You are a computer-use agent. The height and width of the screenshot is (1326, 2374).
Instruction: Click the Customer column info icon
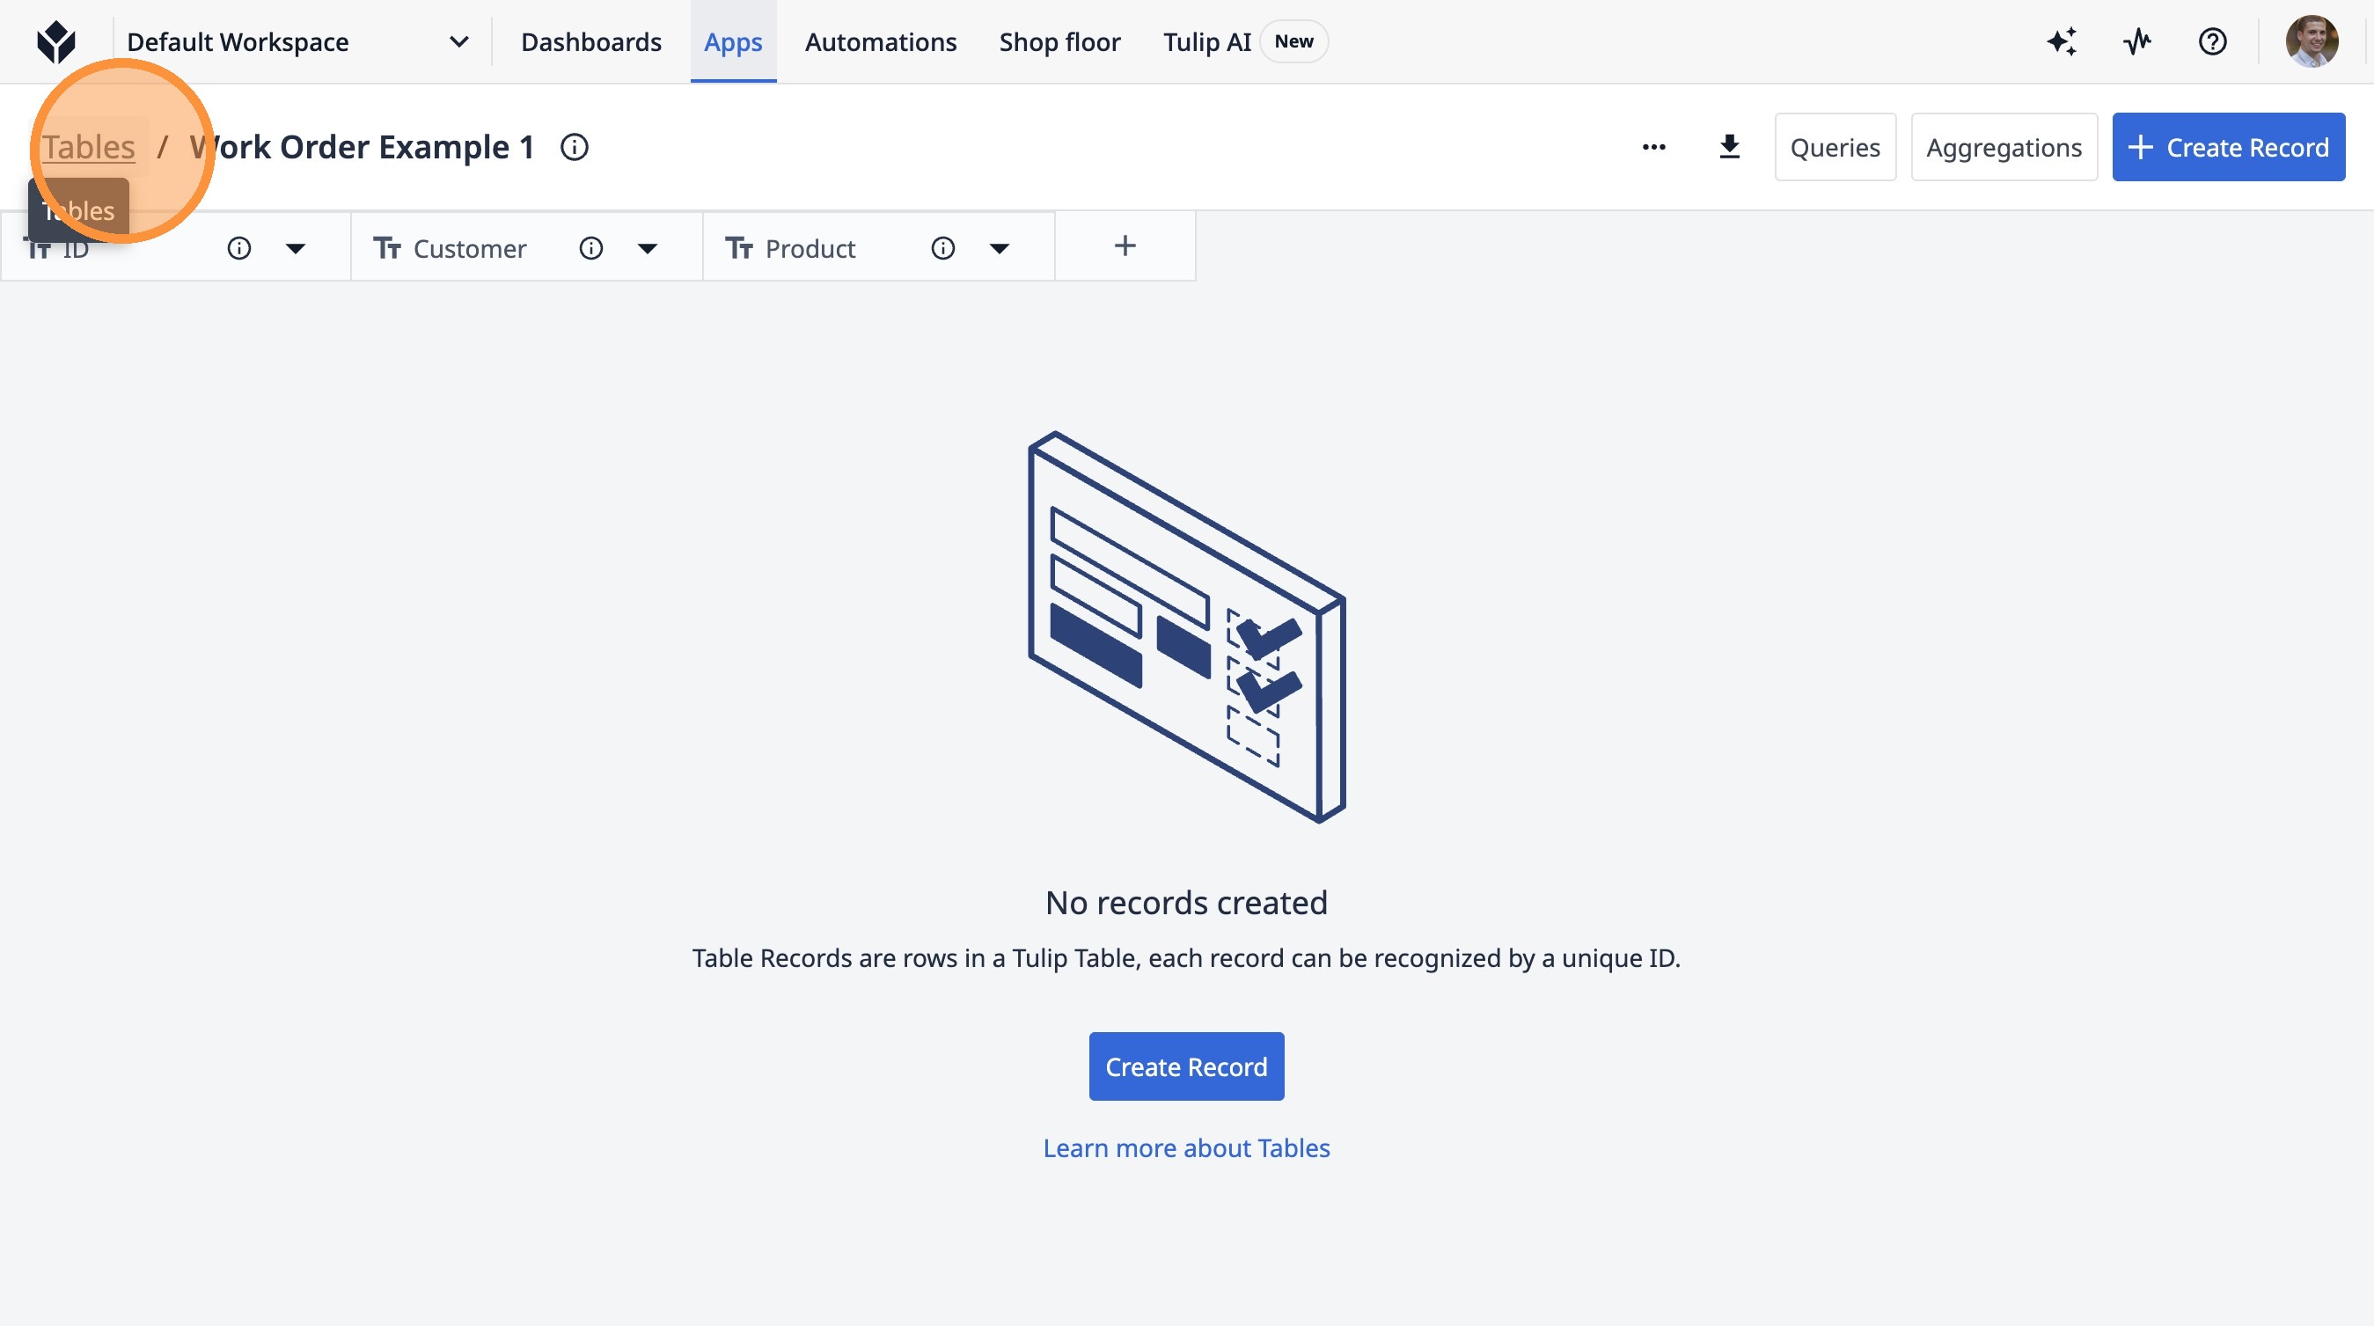click(590, 249)
